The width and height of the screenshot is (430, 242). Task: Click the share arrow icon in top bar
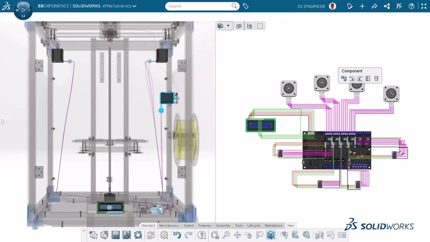374,6
